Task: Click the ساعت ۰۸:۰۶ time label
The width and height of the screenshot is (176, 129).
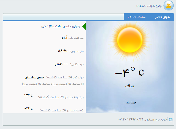Action: coord(137,17)
